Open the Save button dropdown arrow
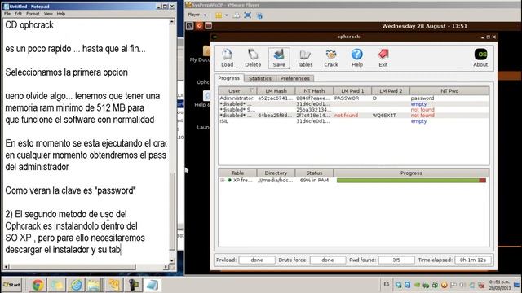This screenshot has height=293, width=522. coord(289,68)
